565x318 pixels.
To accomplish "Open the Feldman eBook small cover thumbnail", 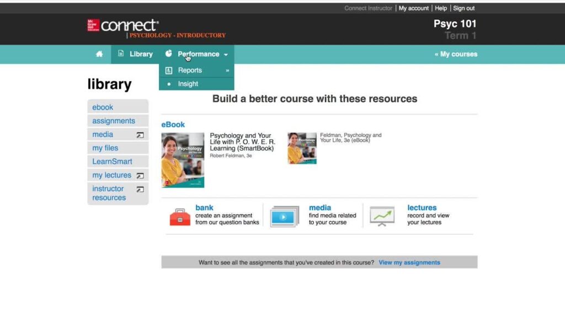I will coord(302,148).
